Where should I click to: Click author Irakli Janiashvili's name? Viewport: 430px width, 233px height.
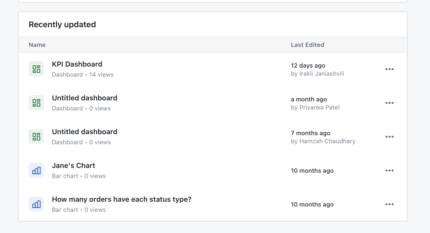click(x=321, y=74)
